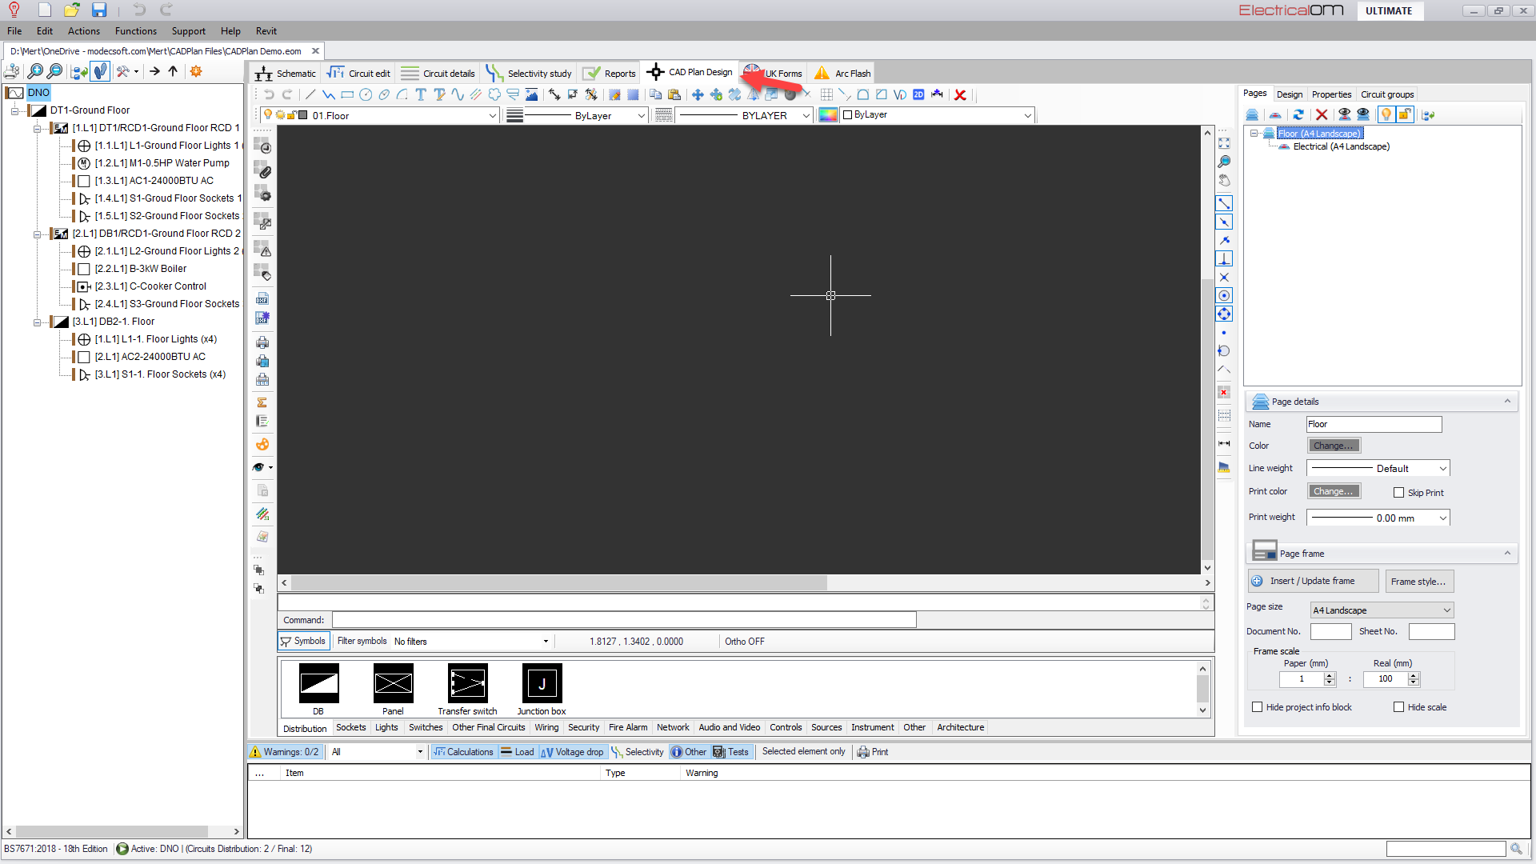
Task: Select the Circle drawing tool
Action: click(x=366, y=94)
